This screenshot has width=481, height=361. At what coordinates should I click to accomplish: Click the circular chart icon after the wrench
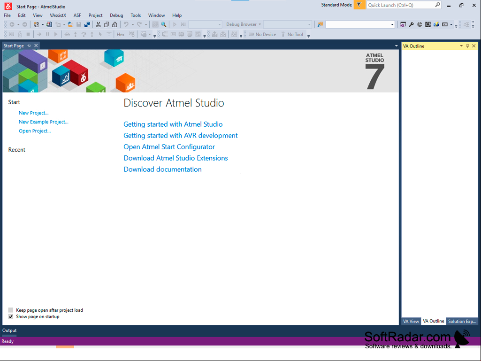click(420, 24)
